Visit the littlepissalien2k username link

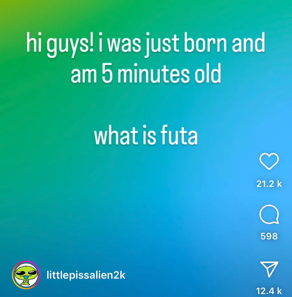click(x=86, y=275)
